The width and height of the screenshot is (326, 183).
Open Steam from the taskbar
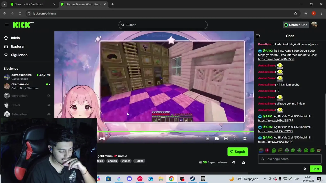point(192,179)
